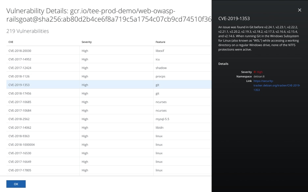Click the CVE-2019-1353 panel heading
The image size is (308, 192).
pos(234,19)
